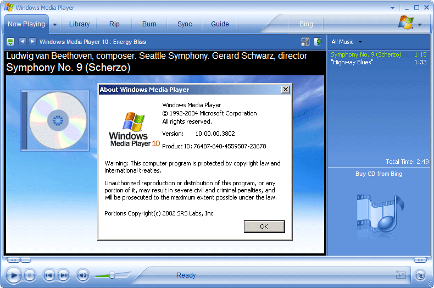Click the seek bar track
Screen dimensions: 434x288
(x=222, y=260)
